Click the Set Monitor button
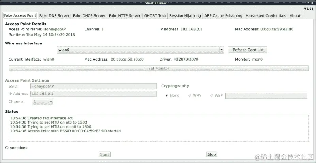The height and width of the screenshot is (163, 316). pos(159,69)
